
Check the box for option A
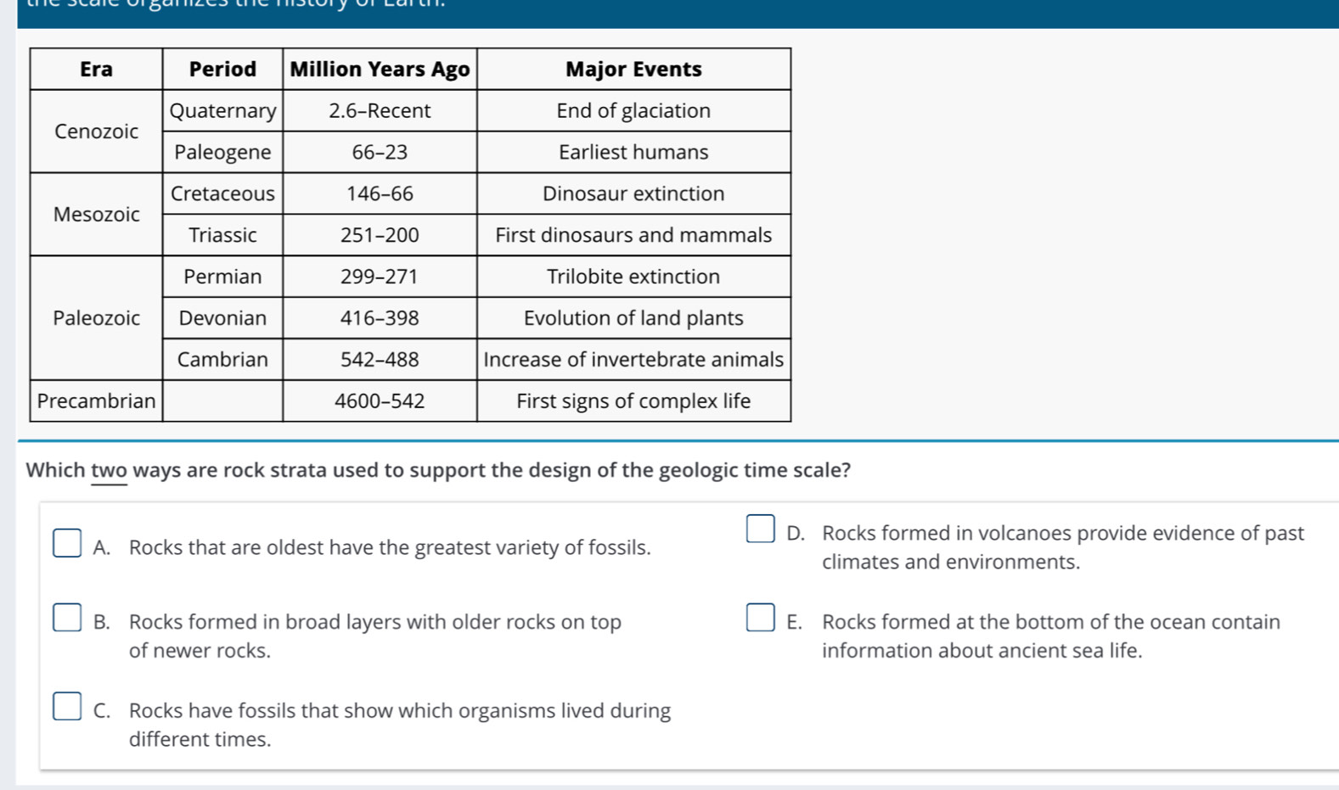tap(67, 543)
